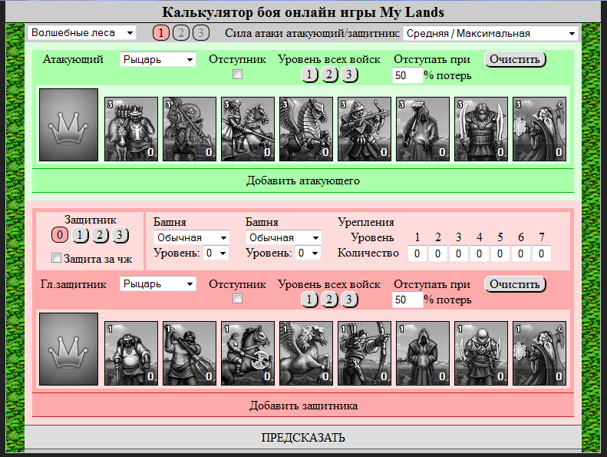The width and height of the screenshot is (607, 457).
Task: Click attacker mounted knight unit
Action: coord(248,129)
